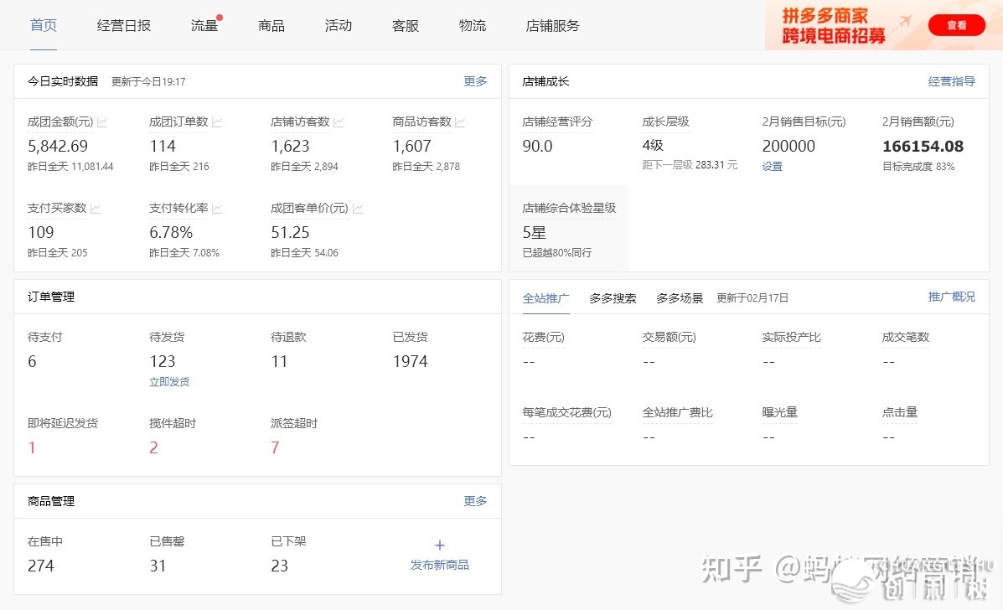Switch to 全站推广 promotion tab

(545, 297)
